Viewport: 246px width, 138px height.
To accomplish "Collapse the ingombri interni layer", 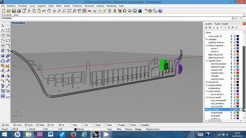I will click(x=207, y=61).
